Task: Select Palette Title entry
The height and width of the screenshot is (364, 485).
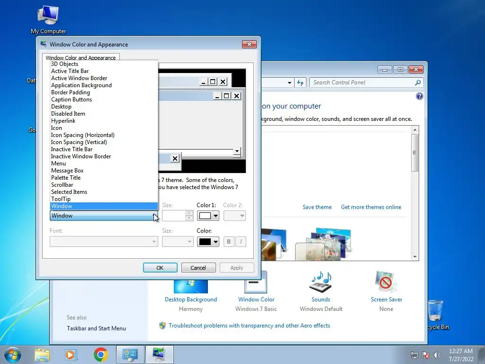Action: point(104,178)
